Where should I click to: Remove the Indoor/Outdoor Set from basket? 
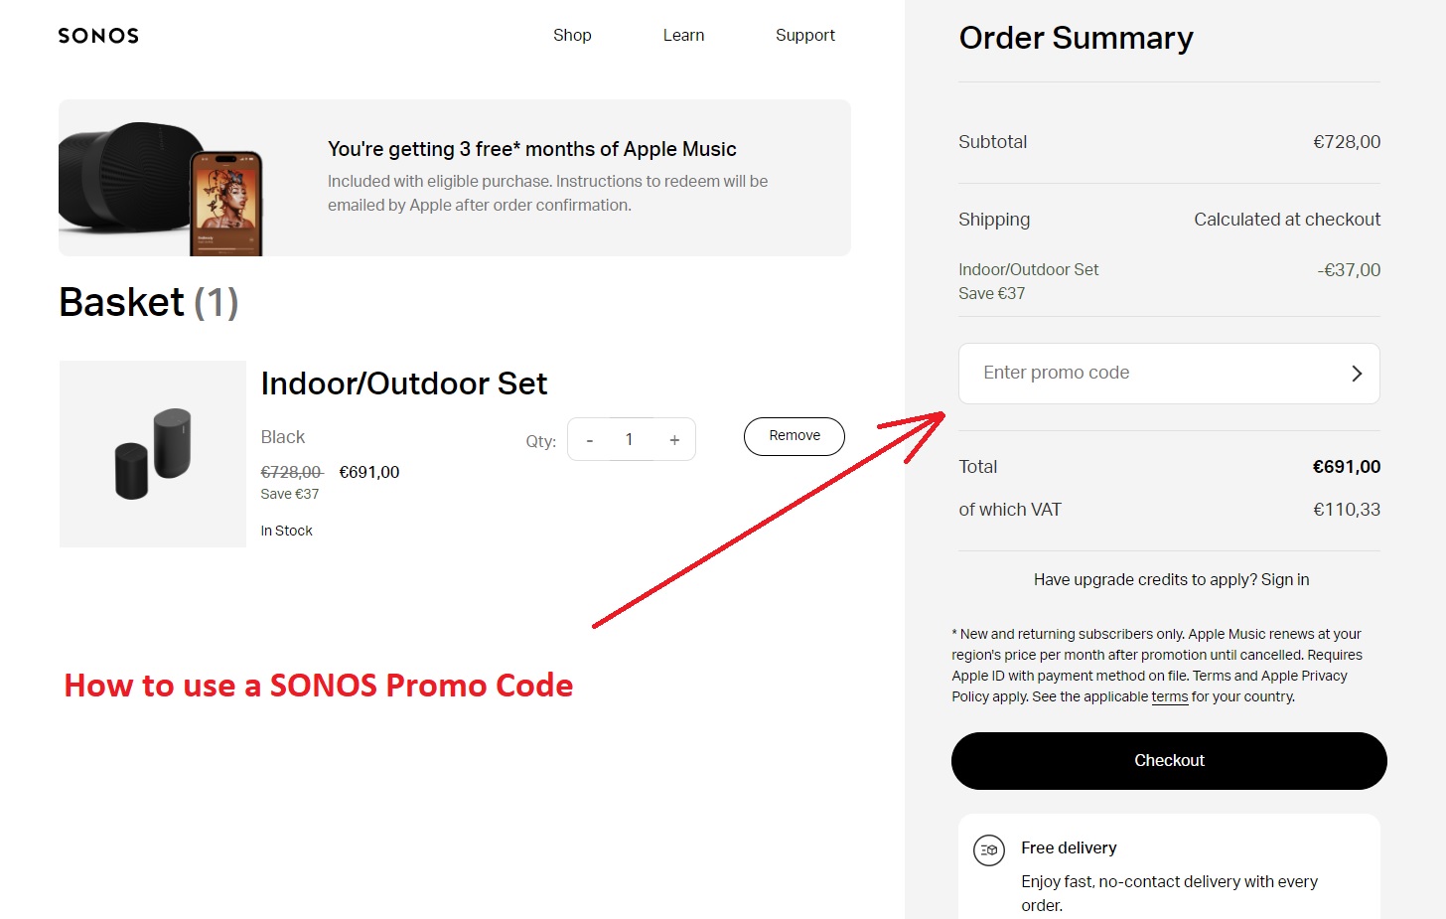pos(794,436)
